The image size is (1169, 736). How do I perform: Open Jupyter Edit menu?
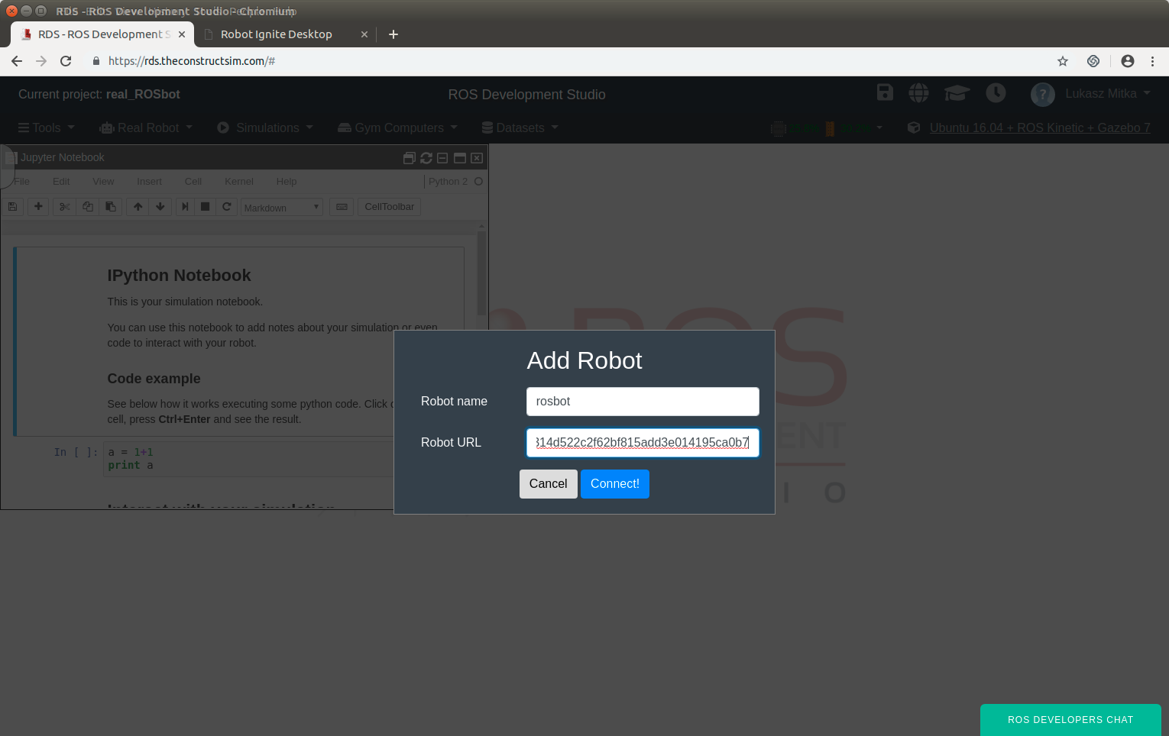tap(61, 182)
